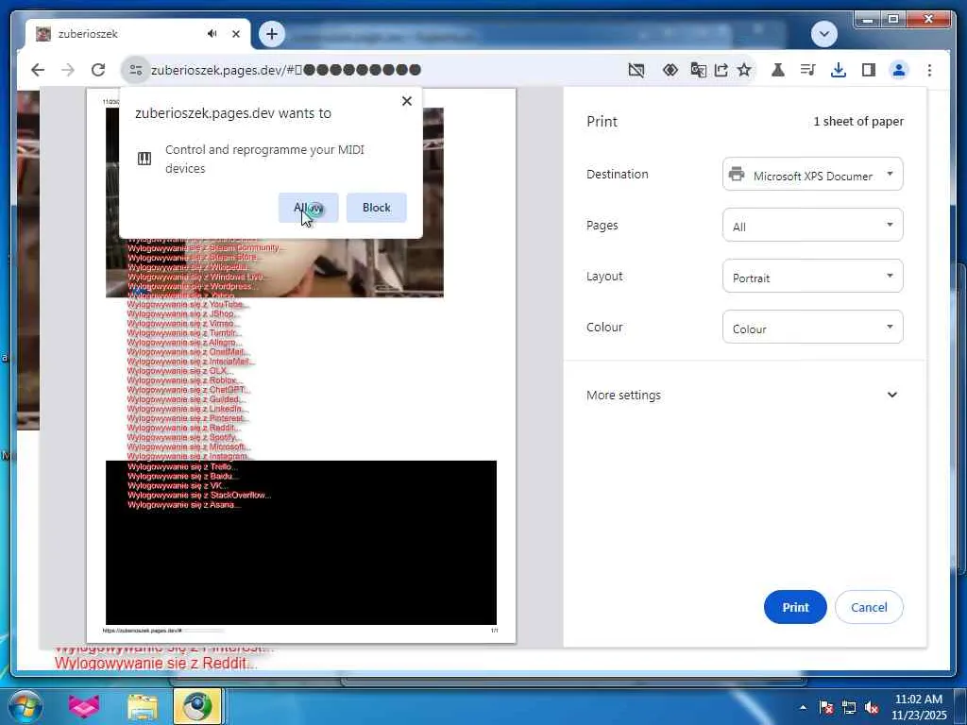This screenshot has height=725, width=967.
Task: Click the address bar URL text
Action: tap(285, 70)
